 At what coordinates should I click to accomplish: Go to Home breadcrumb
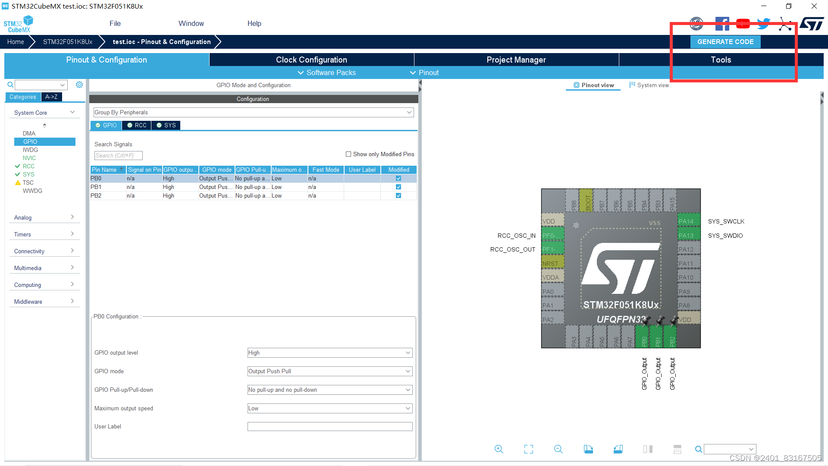tap(16, 42)
